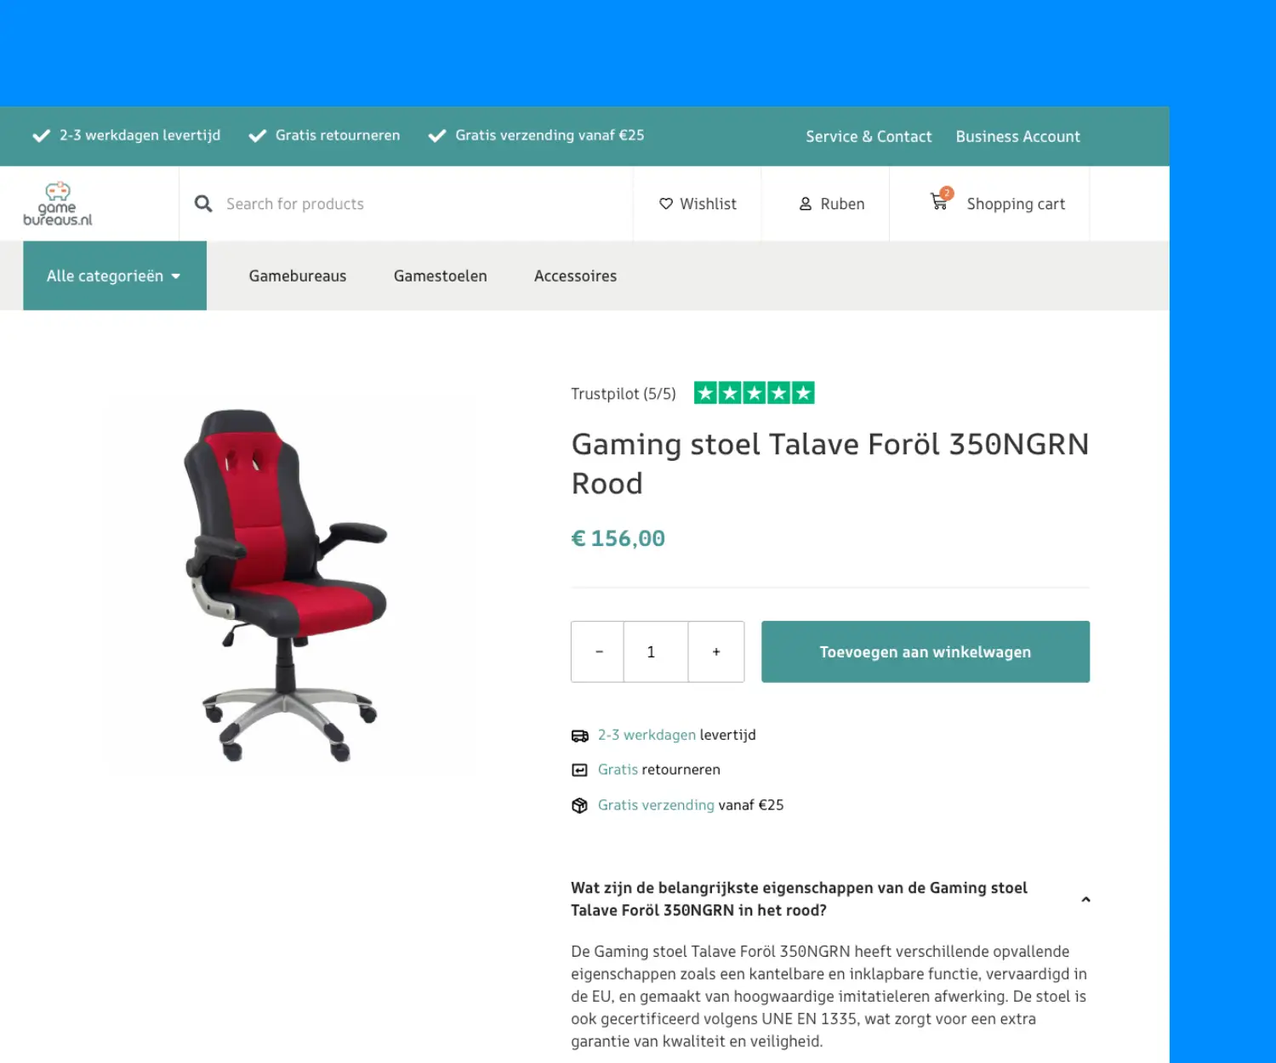The width and height of the screenshot is (1276, 1063).
Task: Click the free returns icon
Action: (580, 770)
